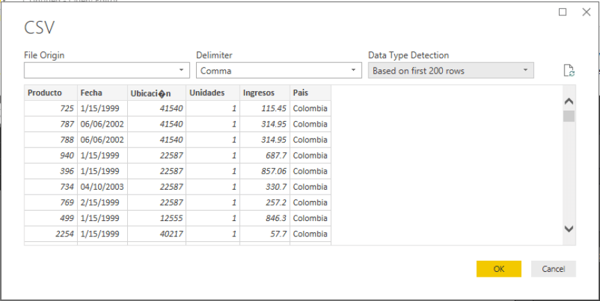Click the refresh preview icon

click(569, 70)
